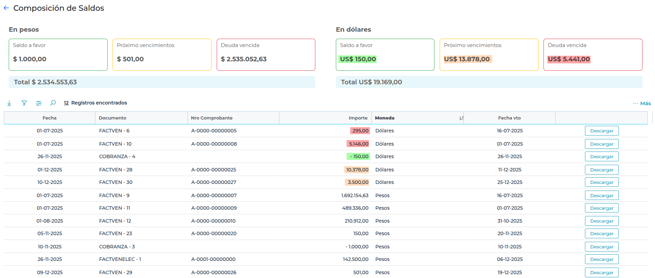Click the 12 records found count link
The image size is (655, 278).
tap(66, 103)
